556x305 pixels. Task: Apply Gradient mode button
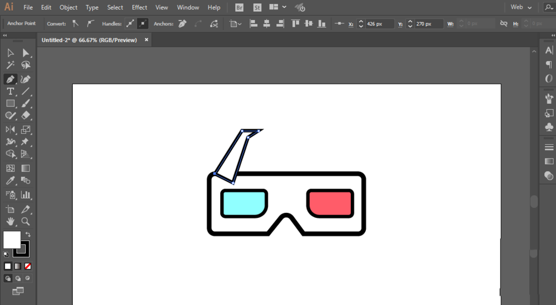[x=18, y=266]
